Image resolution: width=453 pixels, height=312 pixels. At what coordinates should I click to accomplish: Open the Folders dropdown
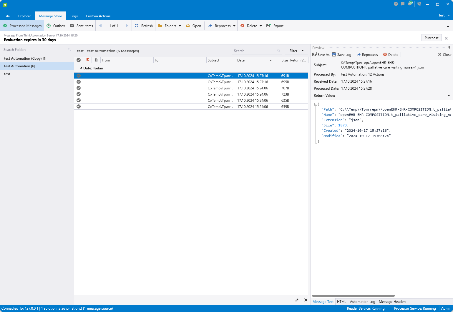[170, 26]
